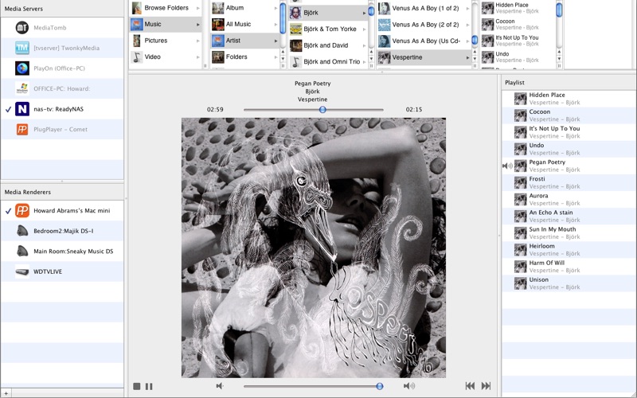Click the Vespertine album artwork
The height and width of the screenshot is (398, 637).
[314, 248]
